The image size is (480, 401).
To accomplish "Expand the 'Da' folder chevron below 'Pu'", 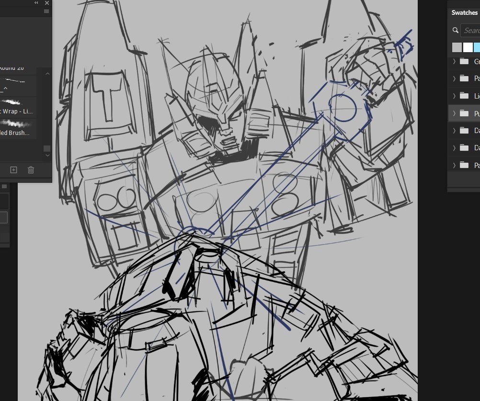I will click(454, 131).
